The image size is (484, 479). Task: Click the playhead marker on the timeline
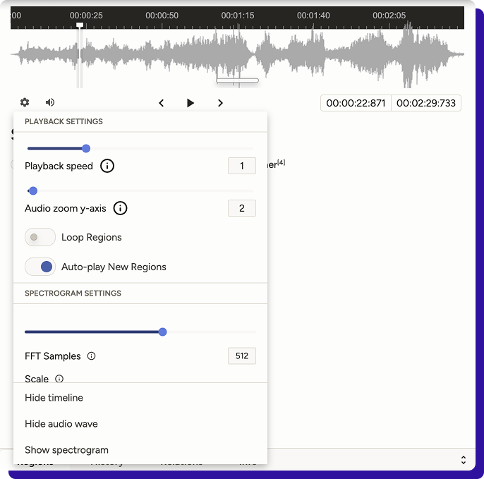(80, 25)
